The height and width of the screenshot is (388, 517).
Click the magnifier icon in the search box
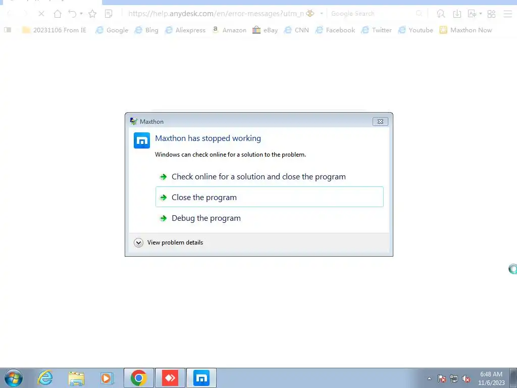coord(419,14)
